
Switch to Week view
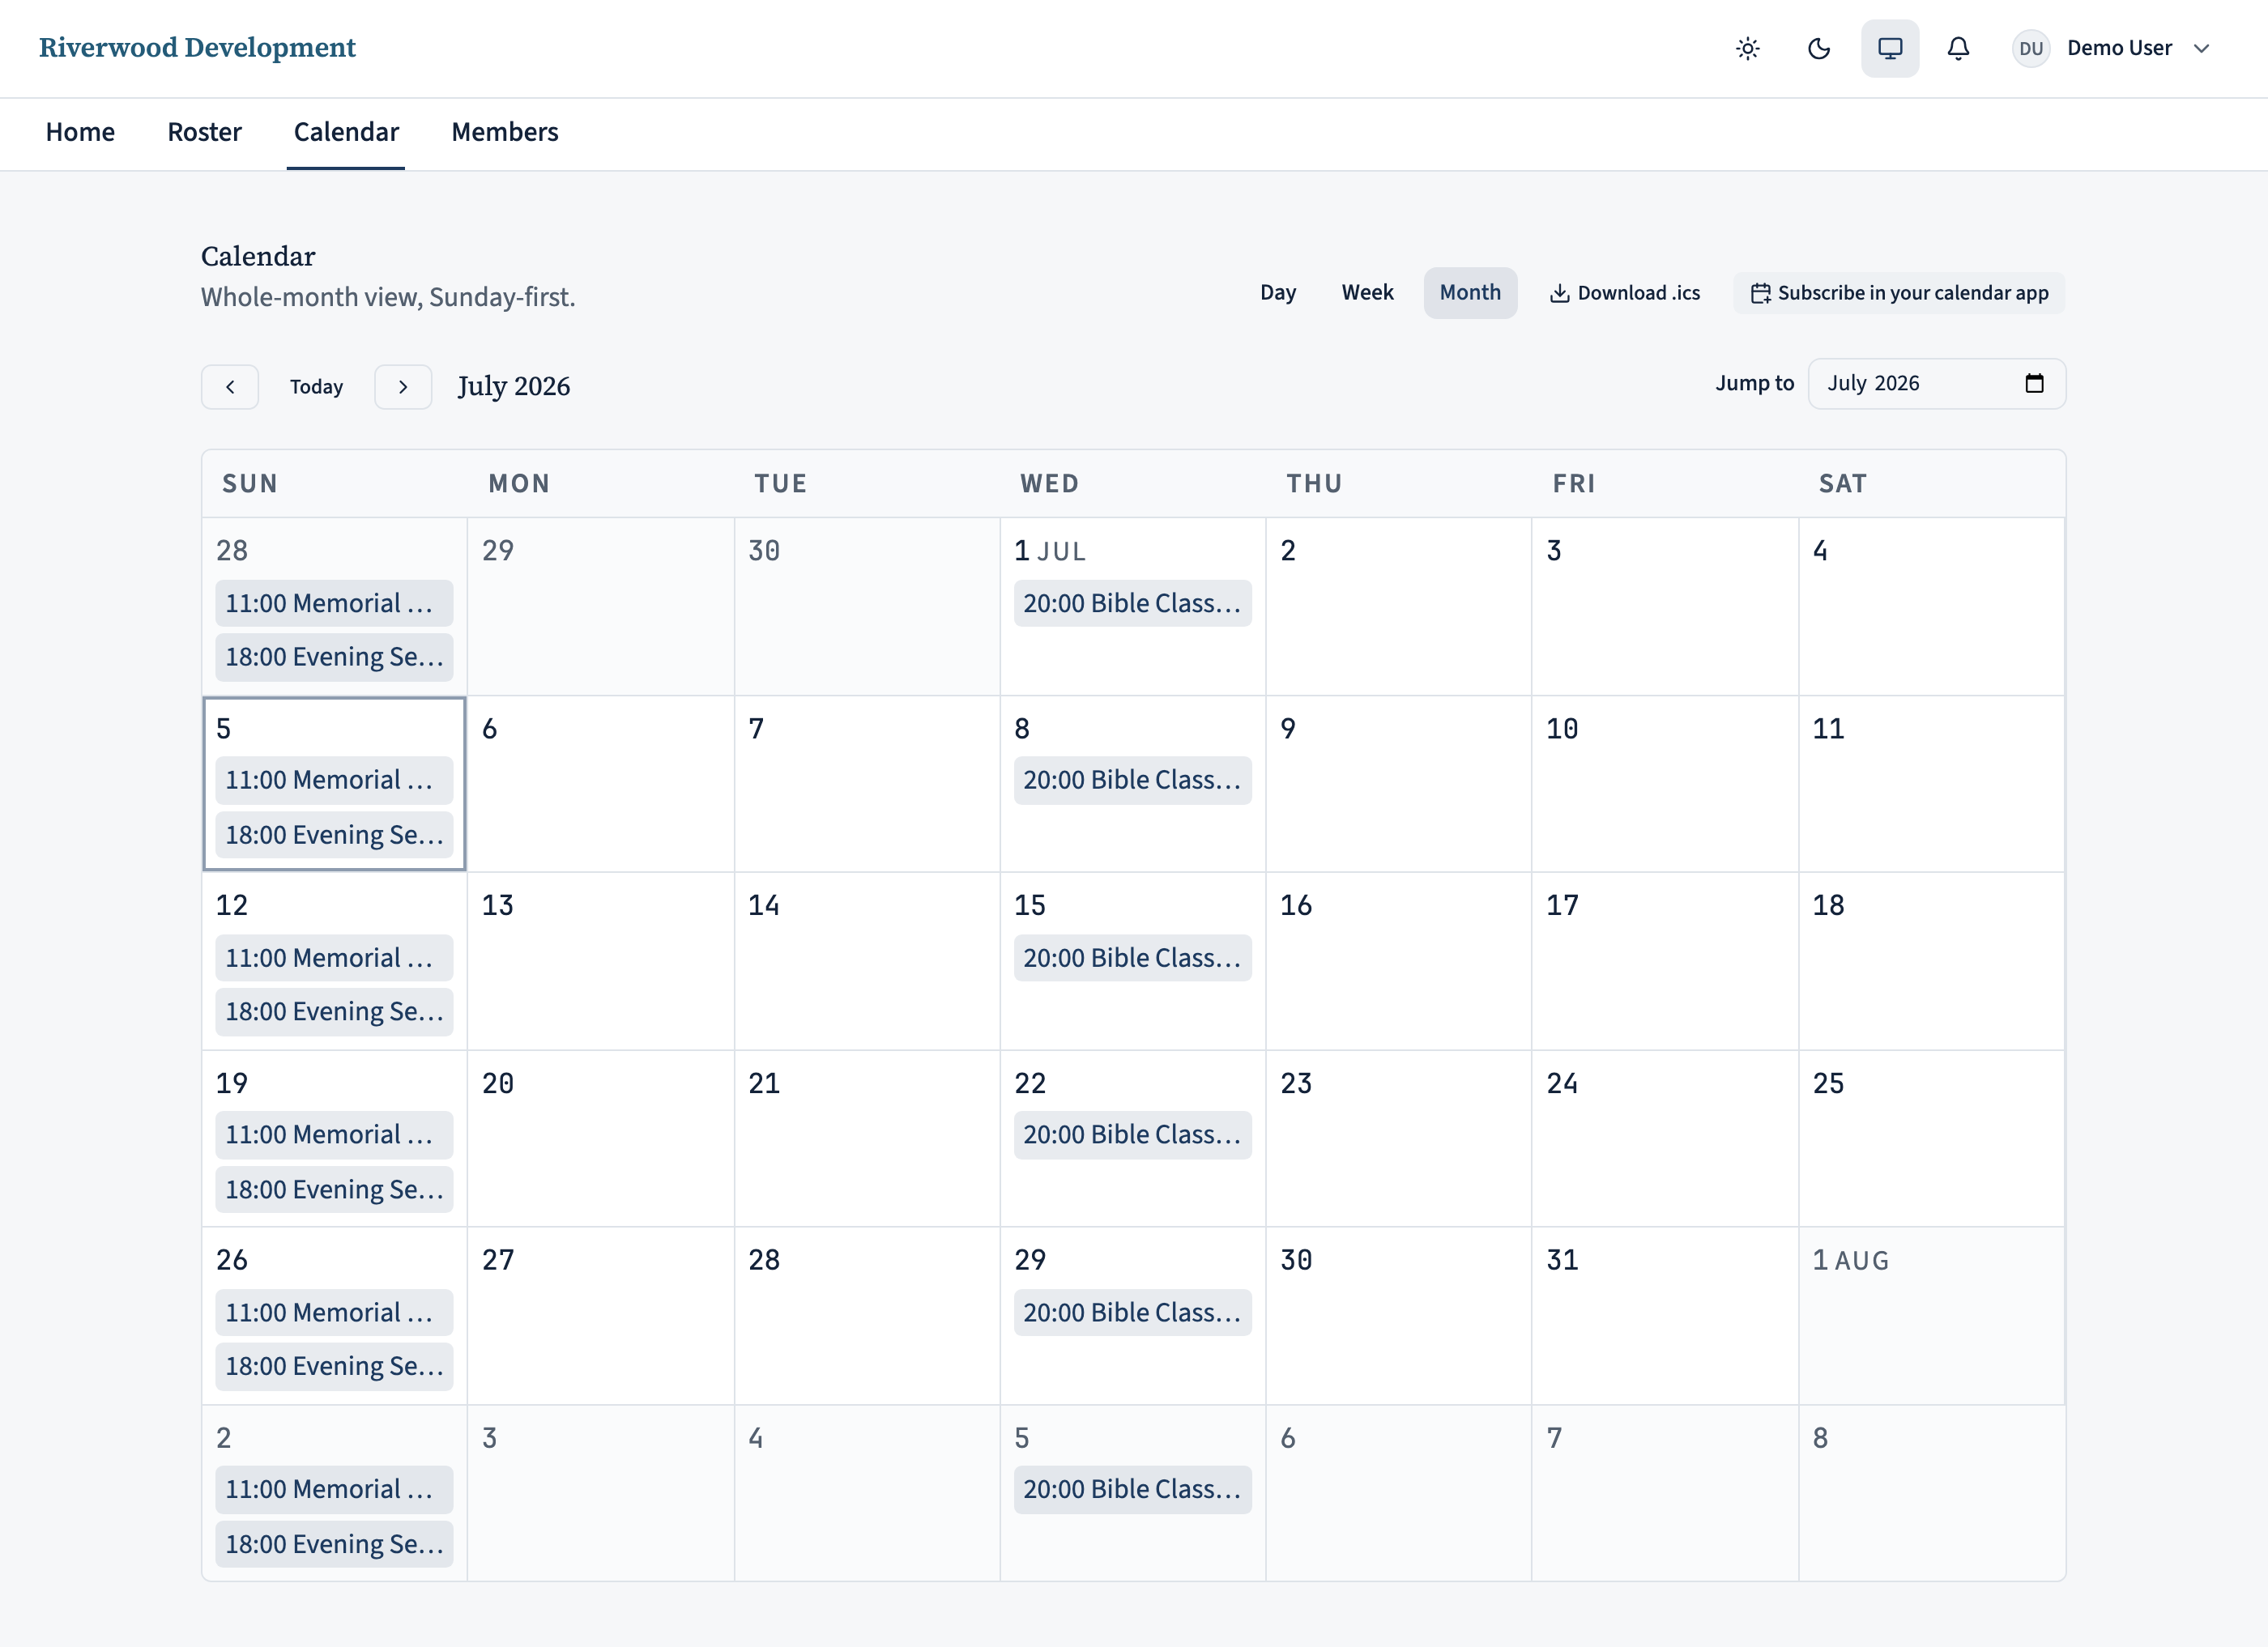pos(1367,293)
